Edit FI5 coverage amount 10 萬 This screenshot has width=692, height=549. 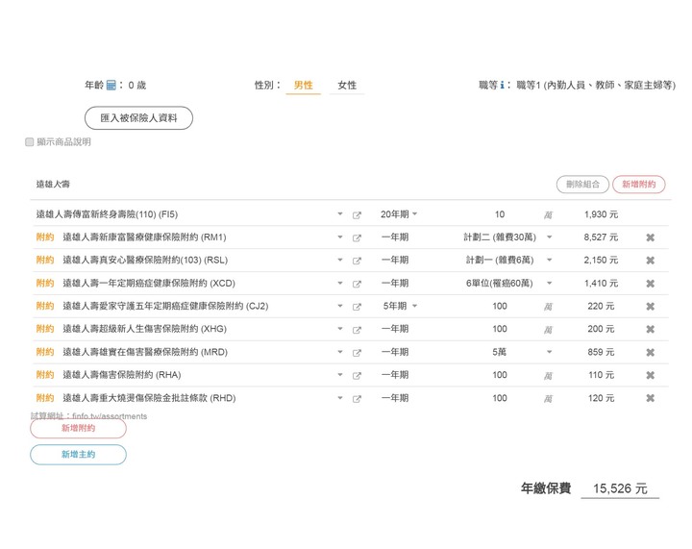pyautogui.click(x=500, y=214)
